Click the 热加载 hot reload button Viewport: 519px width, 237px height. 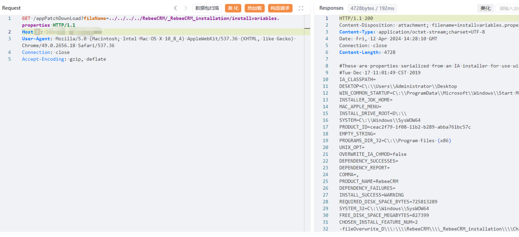point(255,8)
